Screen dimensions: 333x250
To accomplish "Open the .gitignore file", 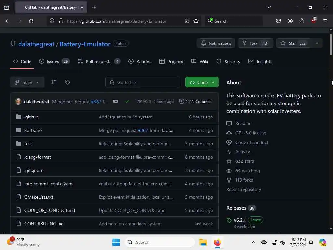I will (x=34, y=170).
